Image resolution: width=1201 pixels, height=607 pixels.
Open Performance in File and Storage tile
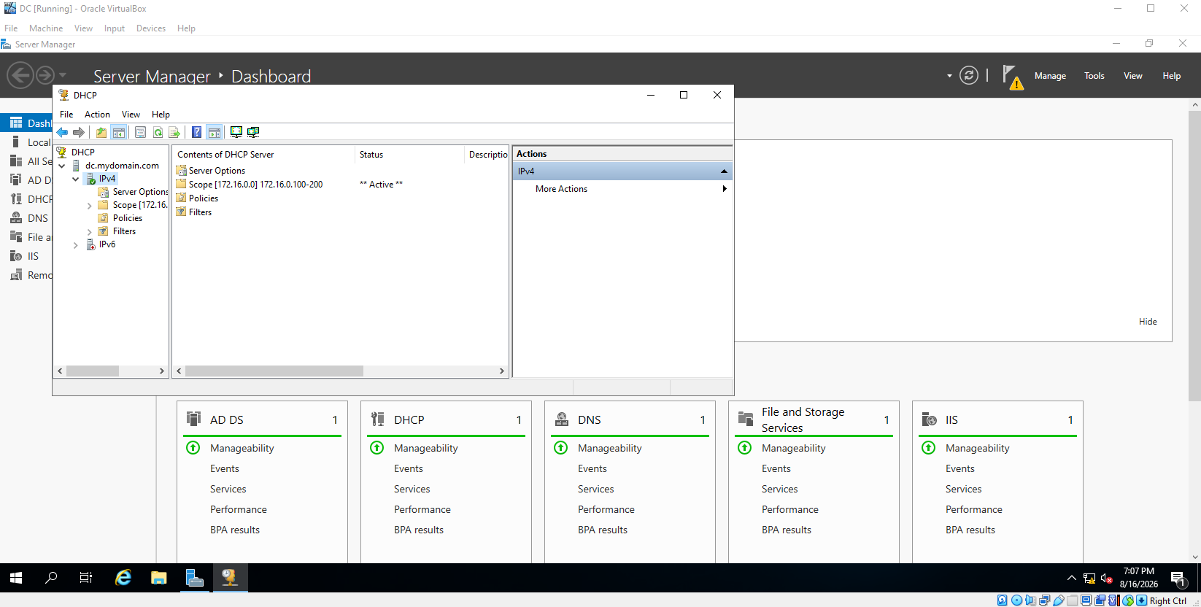[790, 509]
